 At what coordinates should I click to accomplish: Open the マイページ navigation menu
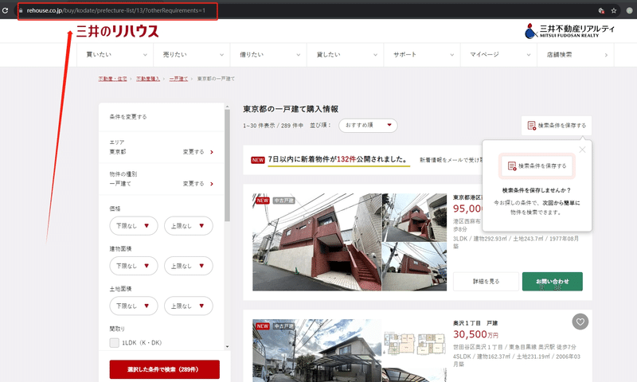[x=499, y=54]
